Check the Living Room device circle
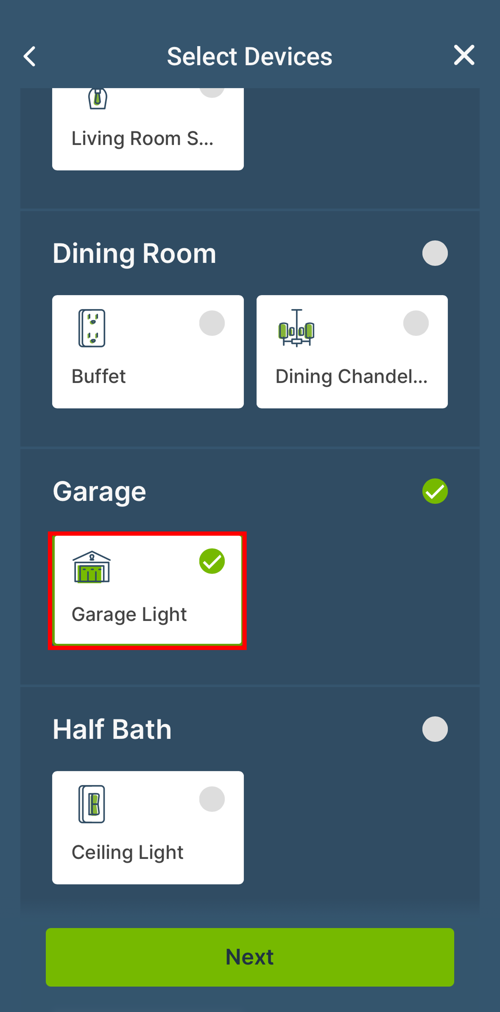This screenshot has height=1012, width=500. [x=212, y=91]
